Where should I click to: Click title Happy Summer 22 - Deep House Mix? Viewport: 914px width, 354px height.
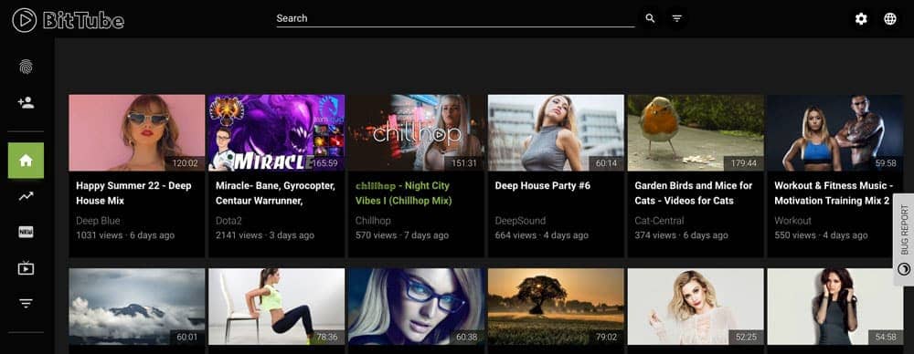133,193
